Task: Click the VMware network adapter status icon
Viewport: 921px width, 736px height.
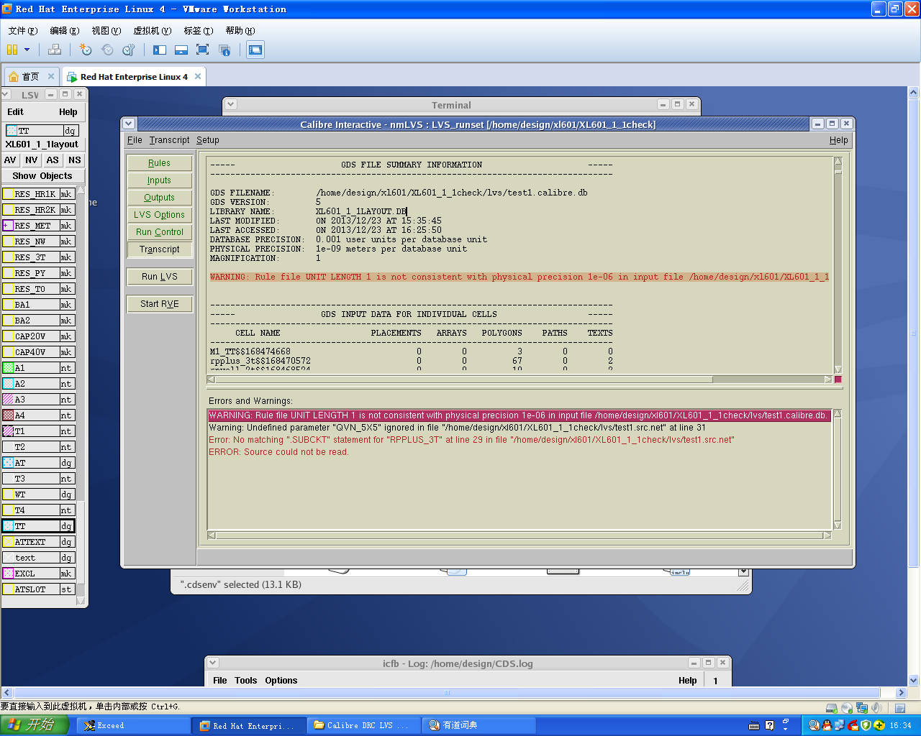Action: (x=862, y=708)
